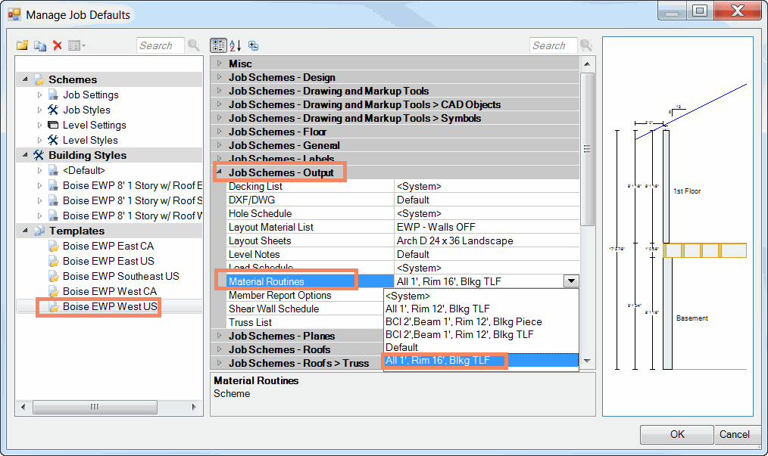Image resolution: width=768 pixels, height=456 pixels.
Task: Select the Boise EWP West US template
Action: click(x=110, y=307)
